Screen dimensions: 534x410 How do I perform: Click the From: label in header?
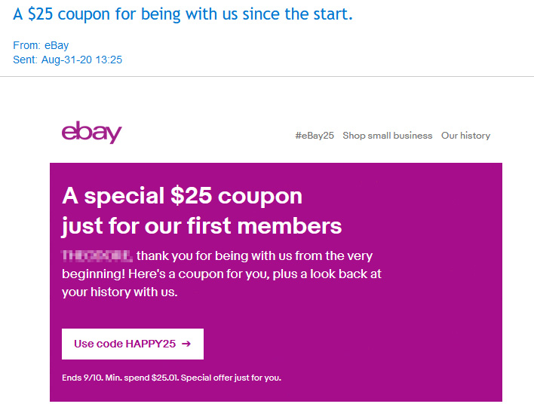pyautogui.click(x=27, y=45)
